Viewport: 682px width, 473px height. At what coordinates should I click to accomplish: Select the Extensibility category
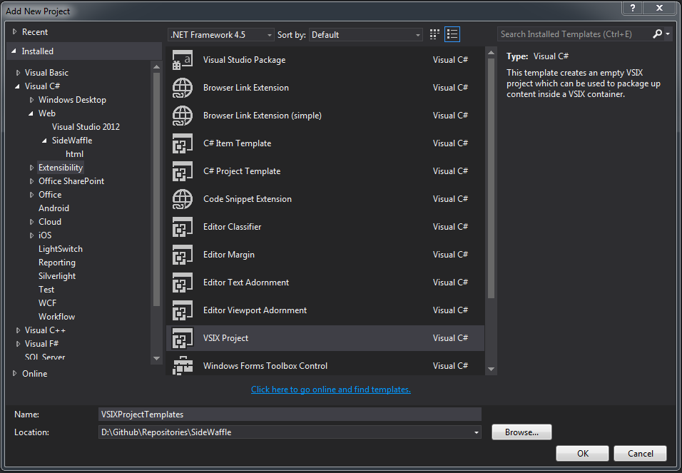(x=60, y=167)
